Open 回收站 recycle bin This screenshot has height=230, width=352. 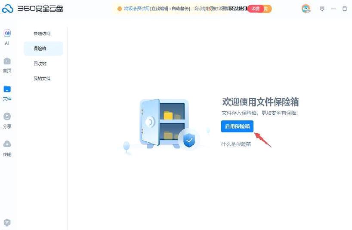[40, 64]
